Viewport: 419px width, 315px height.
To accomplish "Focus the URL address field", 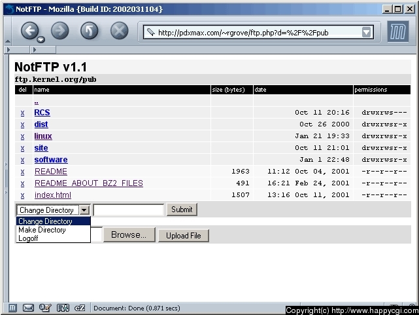I will tap(258, 32).
